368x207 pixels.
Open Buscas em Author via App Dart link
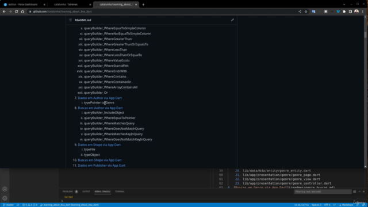100,108
